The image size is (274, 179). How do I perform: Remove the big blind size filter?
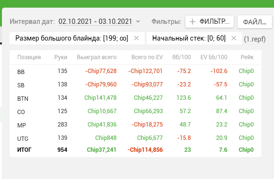[137, 38]
